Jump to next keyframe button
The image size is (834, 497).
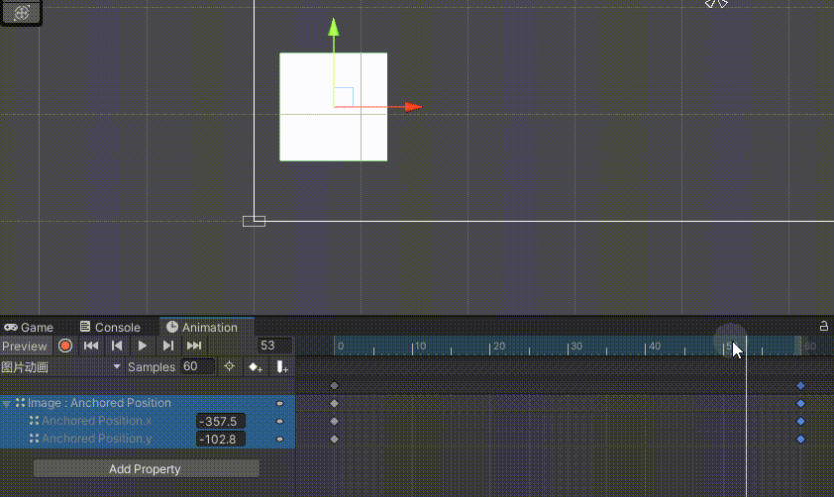pos(168,347)
